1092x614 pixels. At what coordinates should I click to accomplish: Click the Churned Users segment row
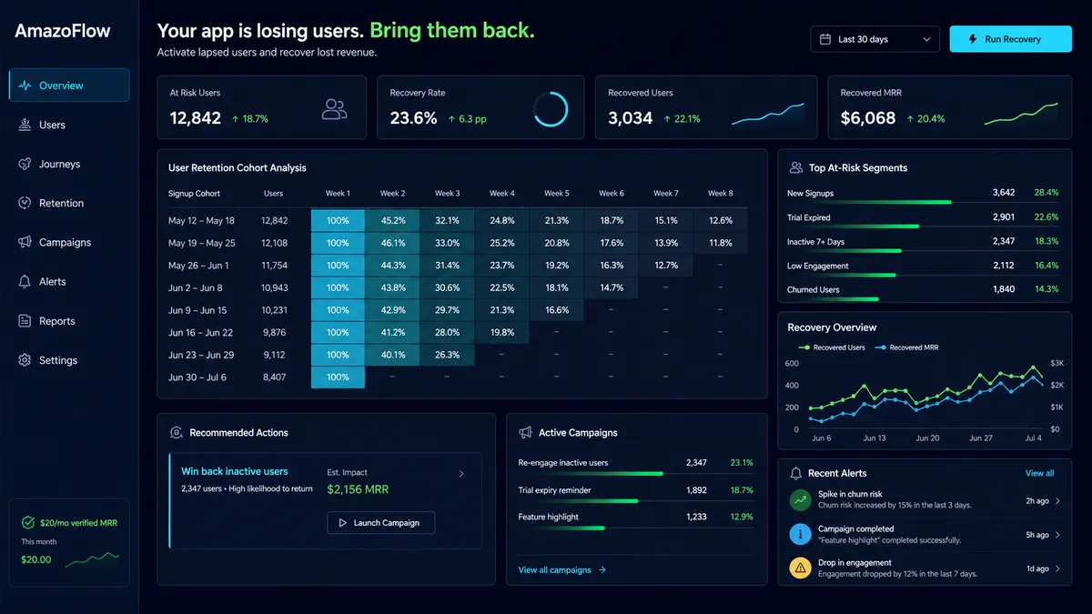[923, 291]
